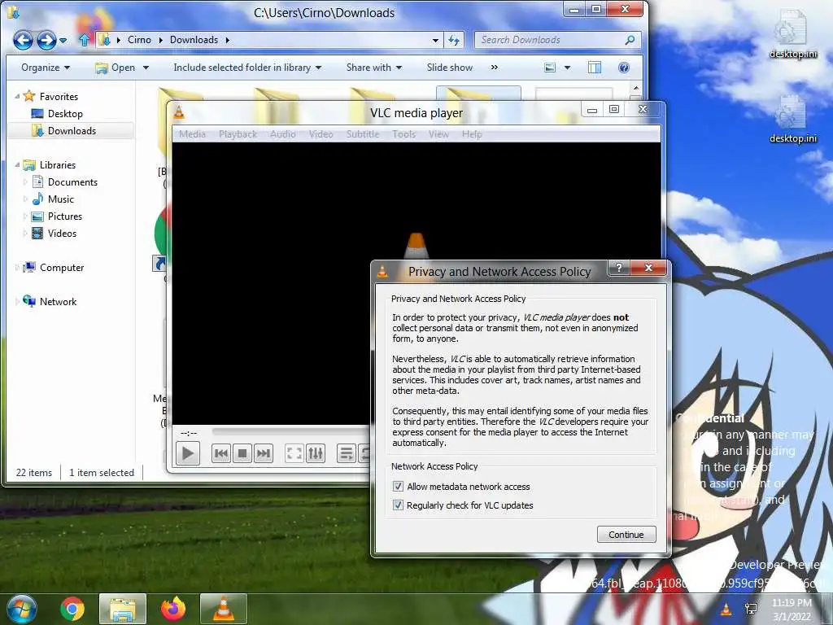This screenshot has width=833, height=625.
Task: Open Chrome from taskbar
Action: click(72, 609)
